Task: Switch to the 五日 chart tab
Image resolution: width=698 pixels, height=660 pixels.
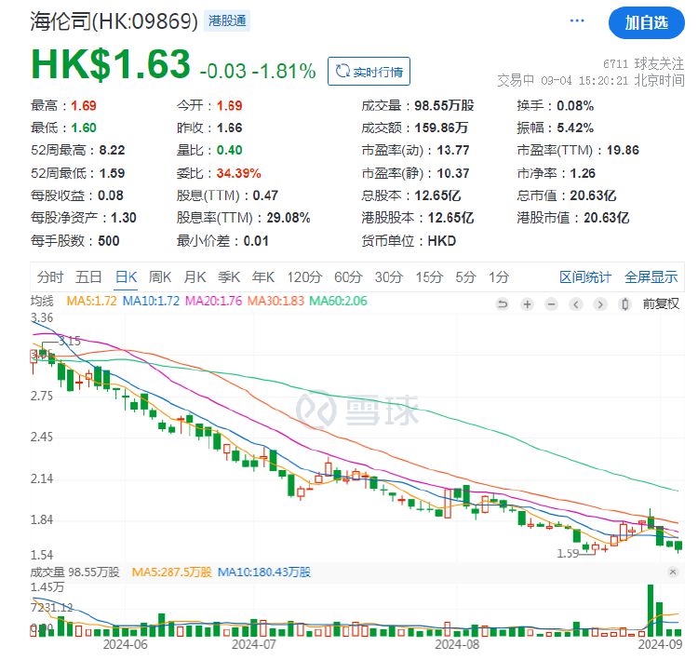Action: (88, 277)
